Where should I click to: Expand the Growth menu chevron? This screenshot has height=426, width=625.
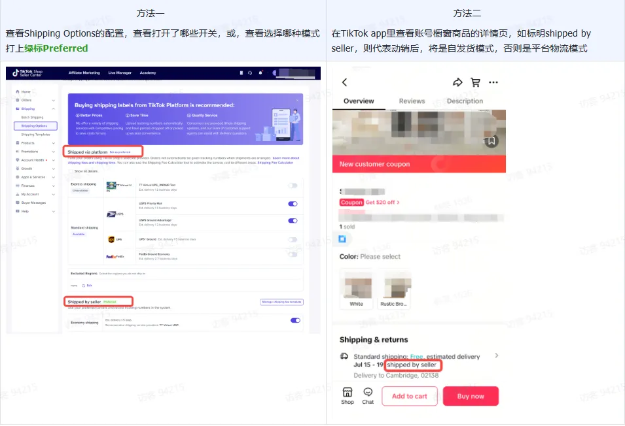[54, 169]
